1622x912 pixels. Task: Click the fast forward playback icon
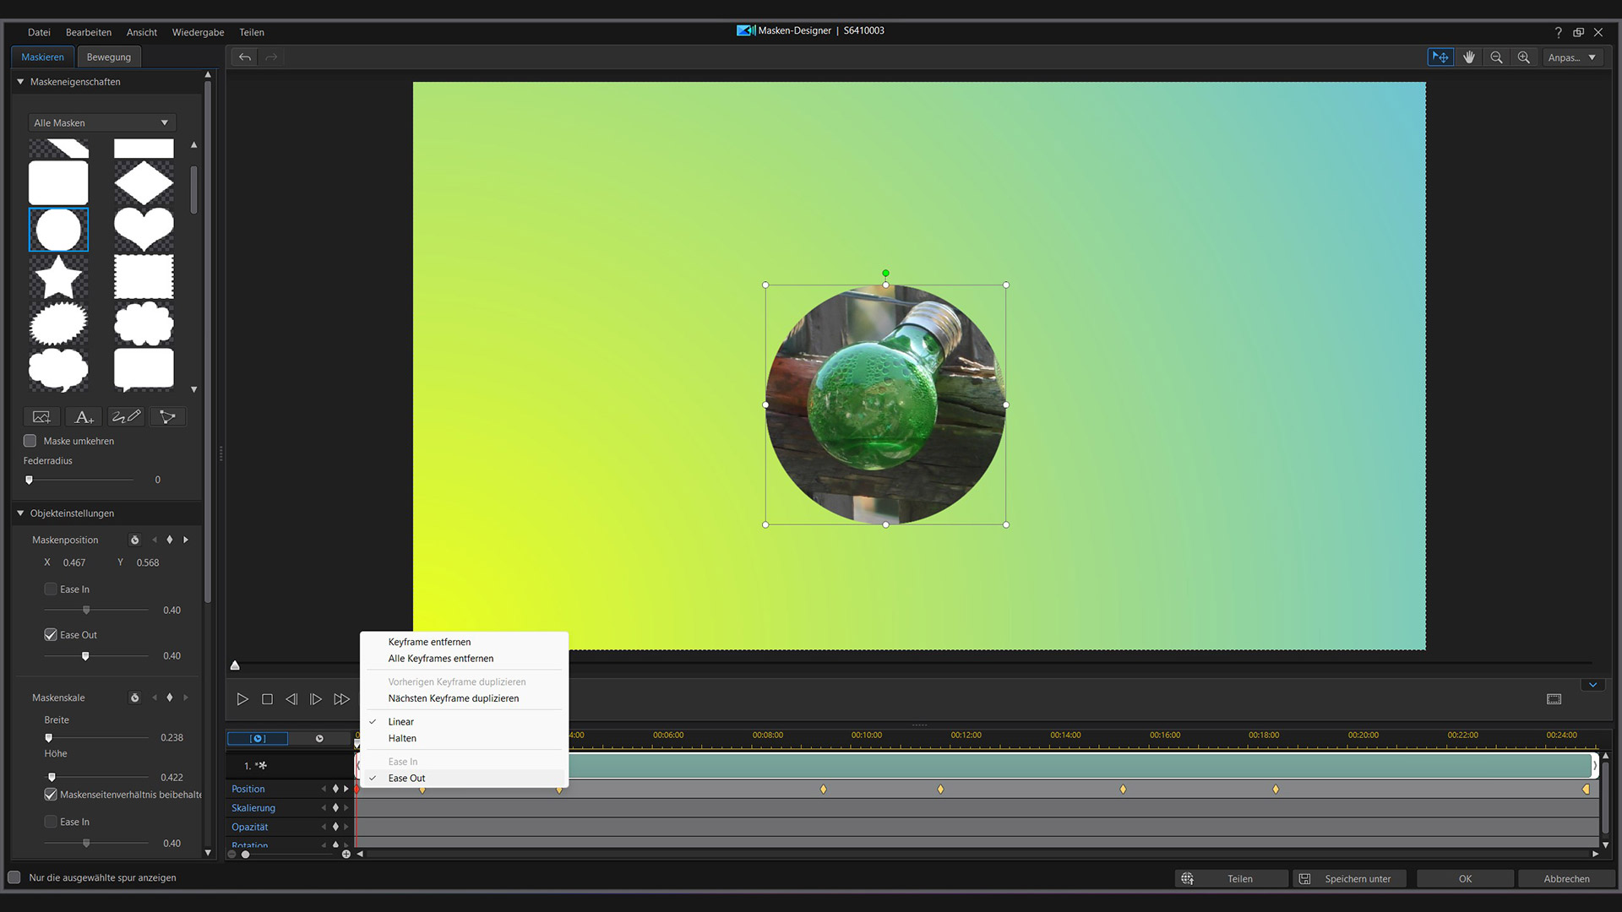click(341, 699)
